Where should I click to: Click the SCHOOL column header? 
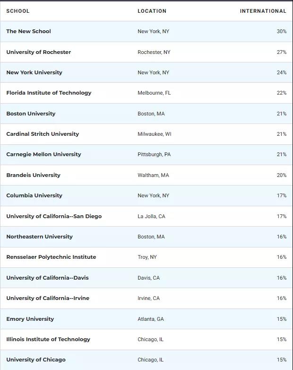[x=17, y=11]
